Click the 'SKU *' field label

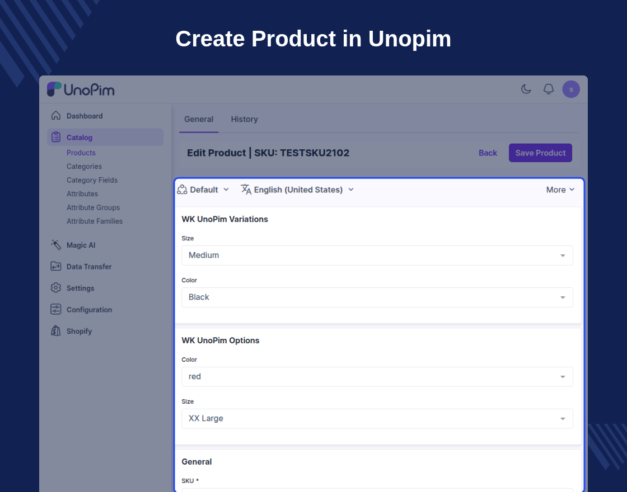[190, 481]
